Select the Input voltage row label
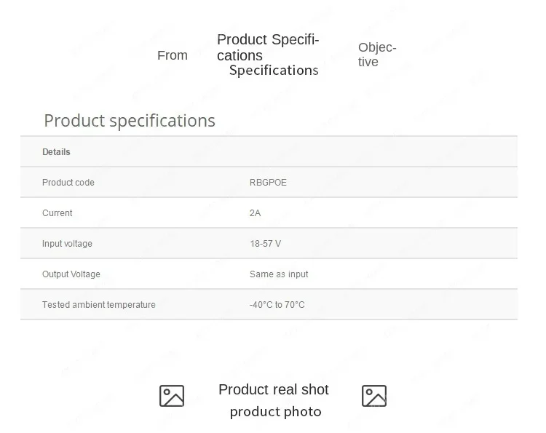This screenshot has height=433, width=546. click(67, 244)
